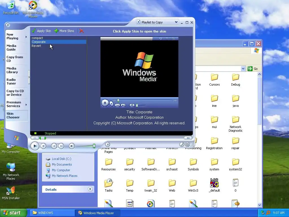Collapse the taskbar panel with side handle

29,77
